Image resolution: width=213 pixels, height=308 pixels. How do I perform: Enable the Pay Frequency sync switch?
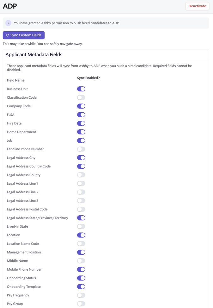tap(81, 295)
